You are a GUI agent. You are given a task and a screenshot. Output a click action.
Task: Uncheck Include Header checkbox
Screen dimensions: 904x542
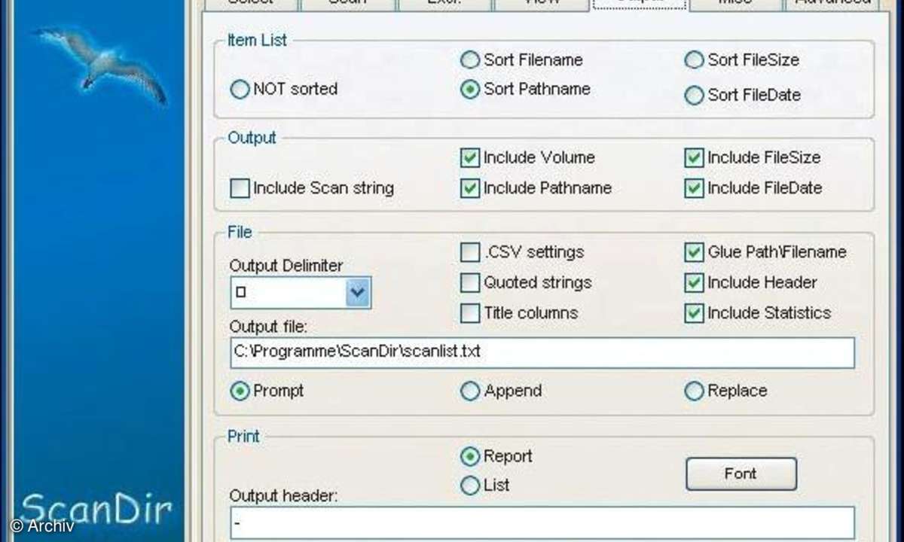[x=694, y=283]
